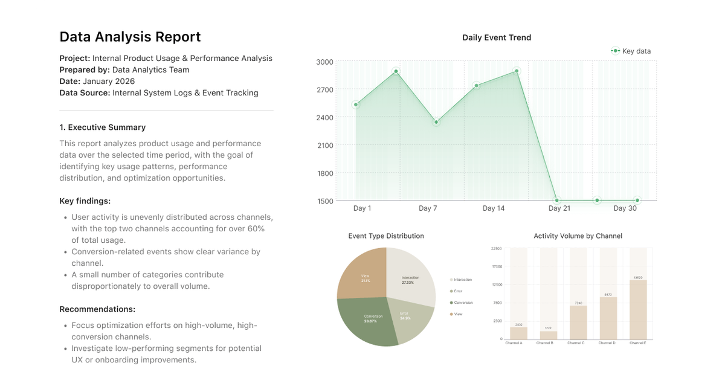This screenshot has width=725, height=366.
Task: Toggle Error legend dot in pie chart
Action: [x=451, y=291]
